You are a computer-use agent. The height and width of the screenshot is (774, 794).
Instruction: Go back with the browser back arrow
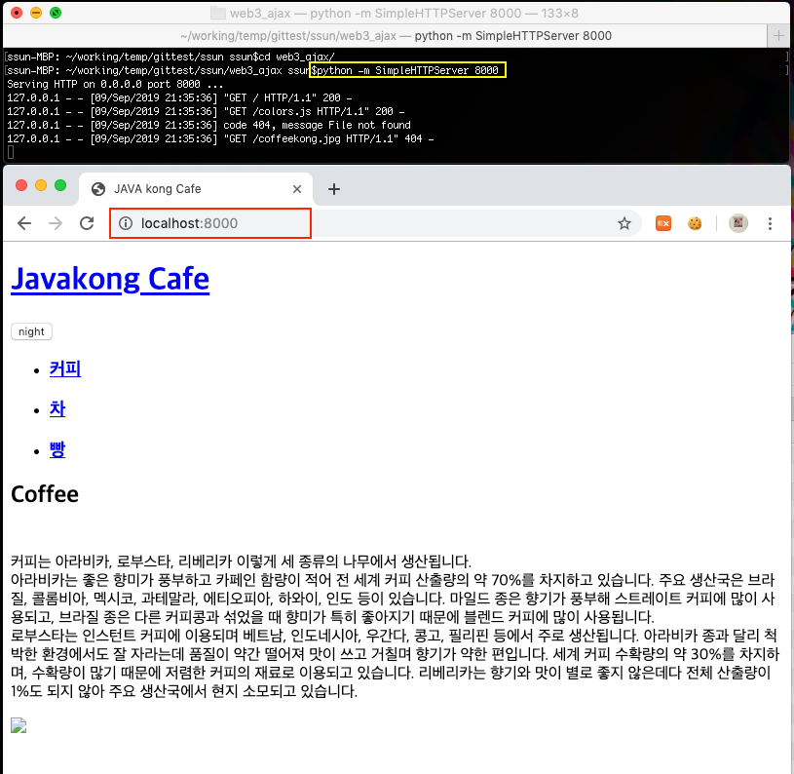(23, 223)
